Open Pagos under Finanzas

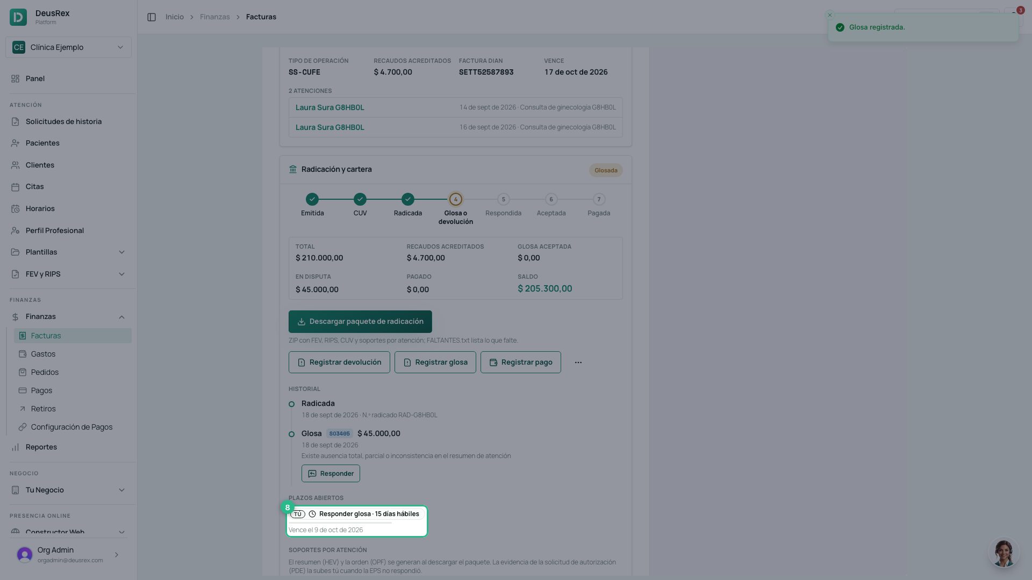(73, 391)
